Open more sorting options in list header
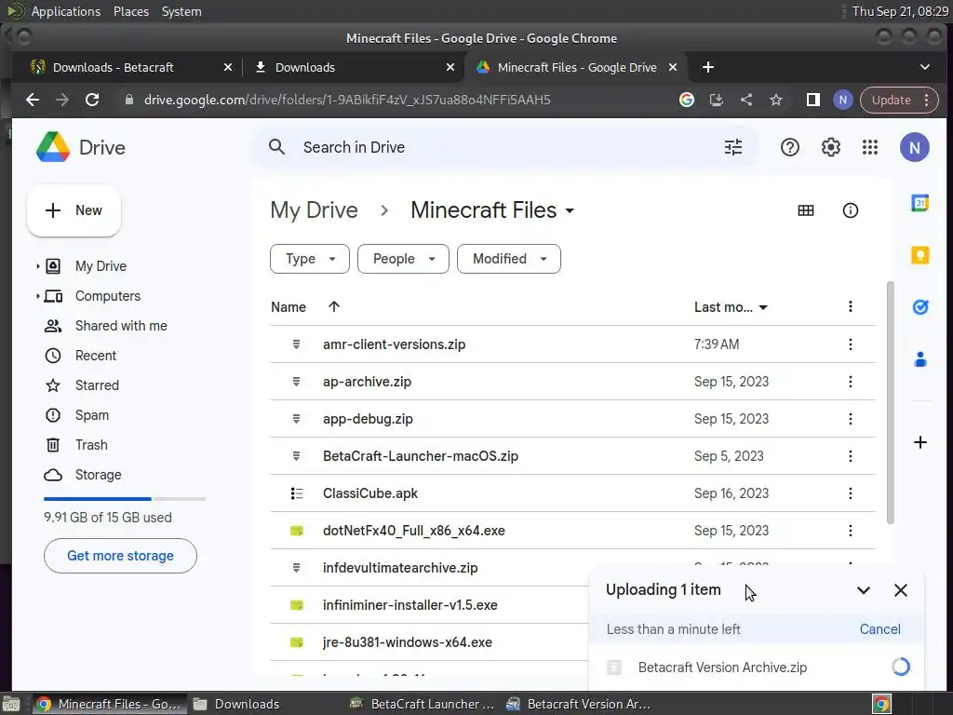 click(x=850, y=306)
